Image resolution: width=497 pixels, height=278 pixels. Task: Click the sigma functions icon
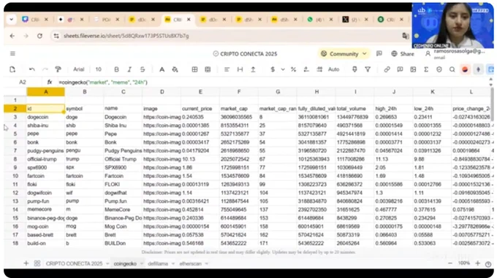click(x=426, y=69)
